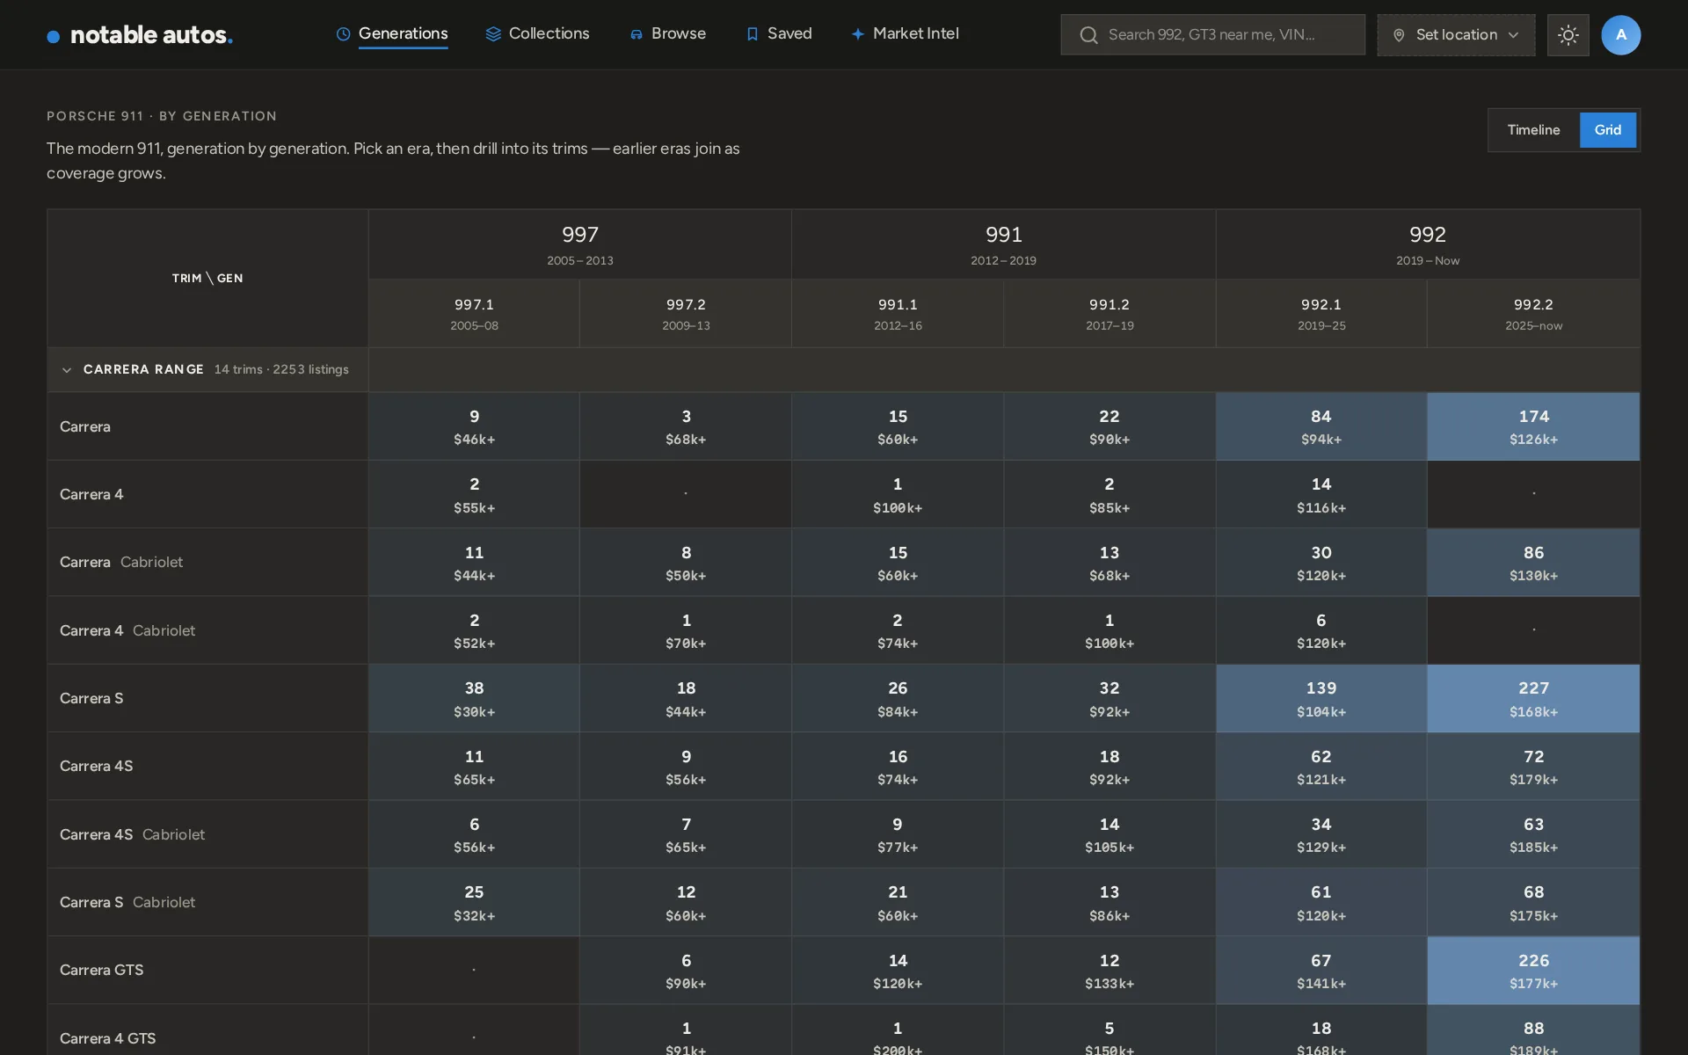Screen dimensions: 1688x1055
Task: Open Carrera S Cabriolet 997.1 cell showing 25
Action: coord(474,902)
